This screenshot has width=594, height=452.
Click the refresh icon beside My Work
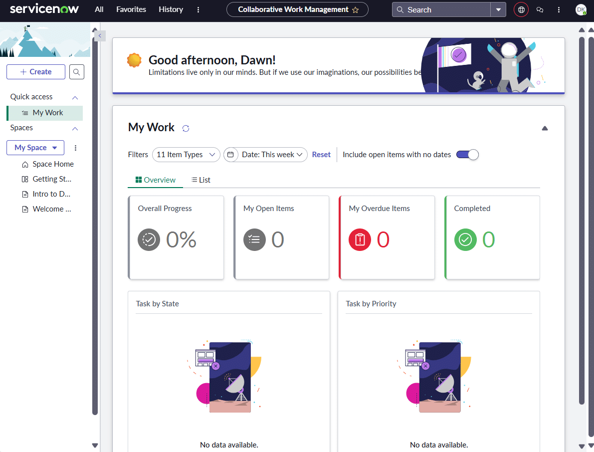(186, 128)
